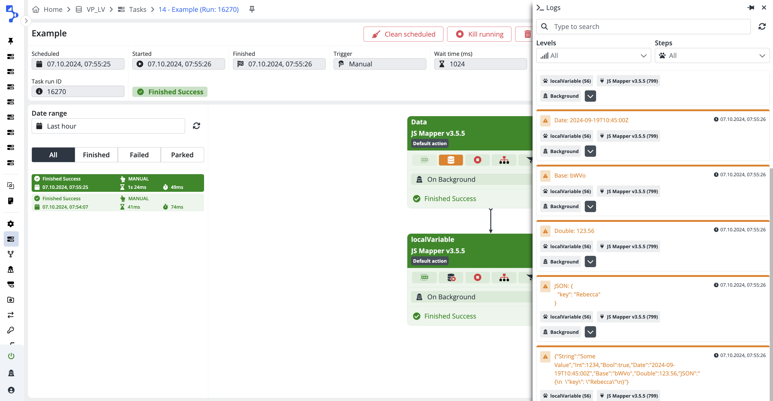
Task: Click the orange database icon on the Data step
Action: [451, 160]
